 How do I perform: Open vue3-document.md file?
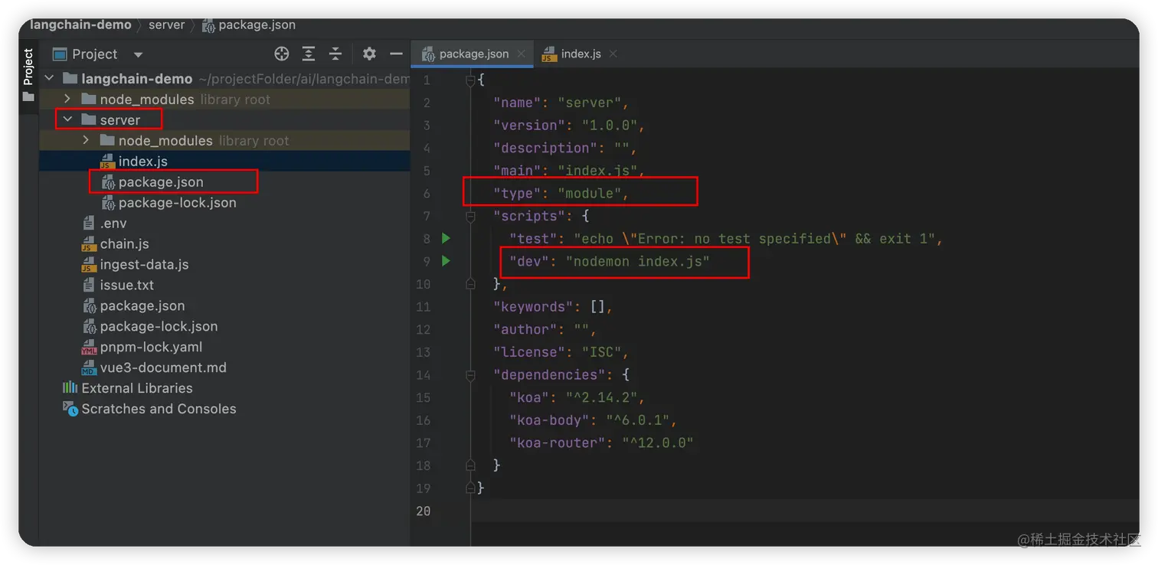click(163, 367)
